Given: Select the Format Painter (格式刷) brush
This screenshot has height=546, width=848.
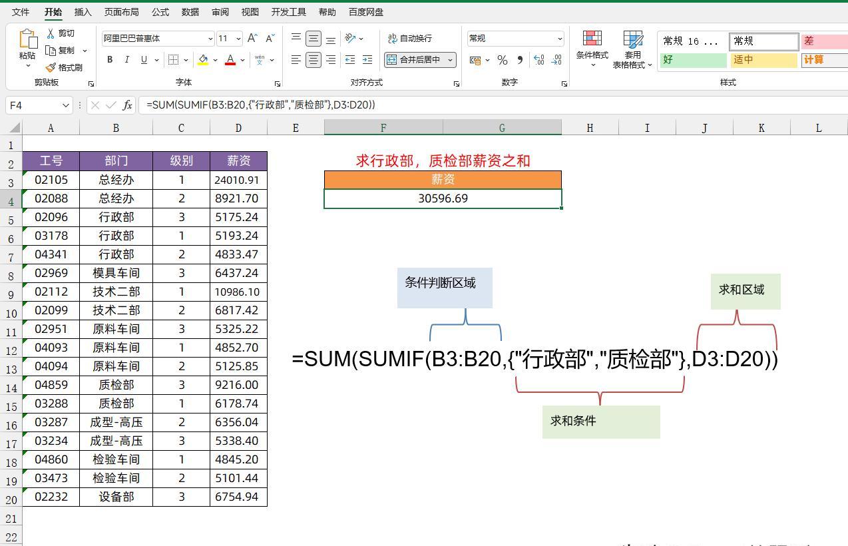Looking at the screenshot, I should [x=51, y=67].
